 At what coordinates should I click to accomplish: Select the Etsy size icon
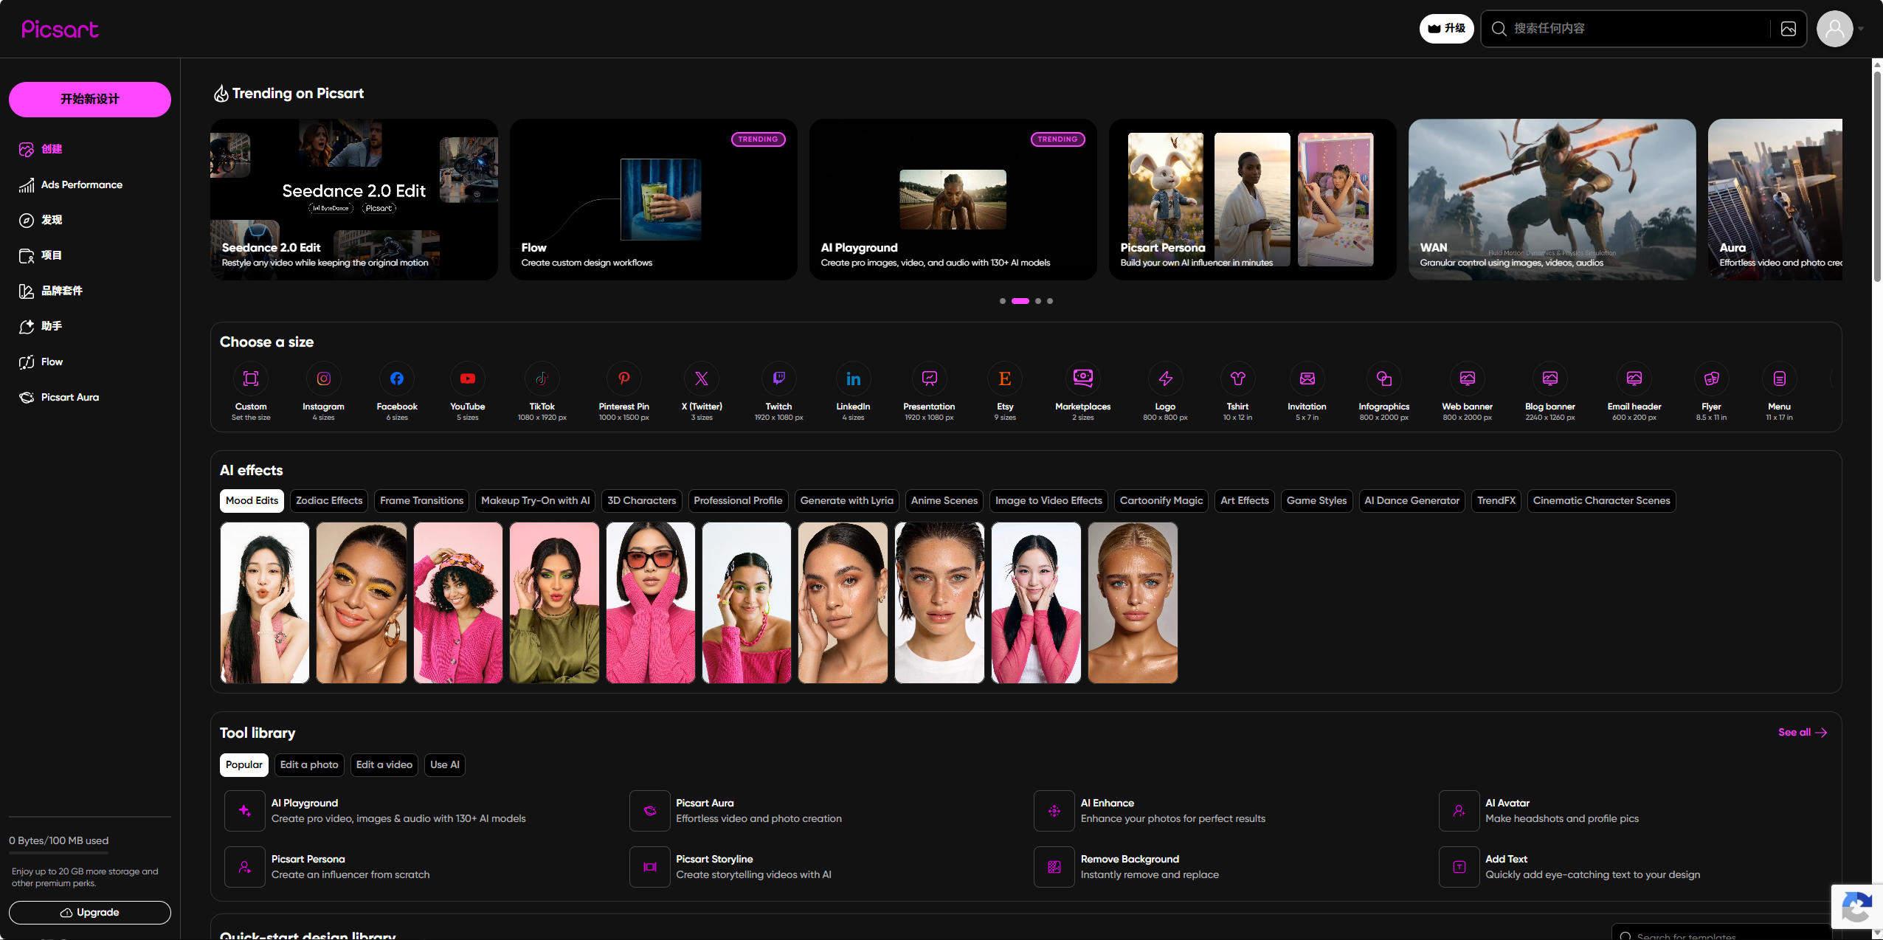1005,379
